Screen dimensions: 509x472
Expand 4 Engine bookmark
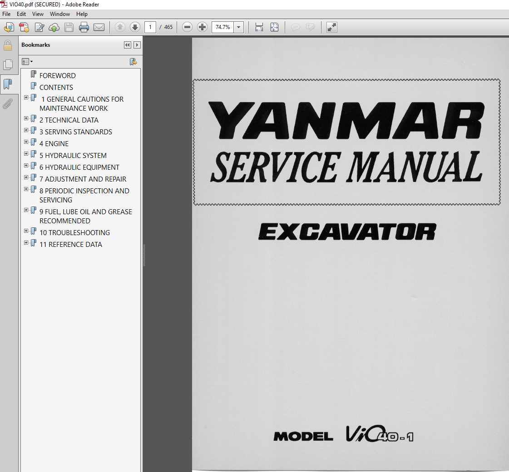(x=26, y=142)
